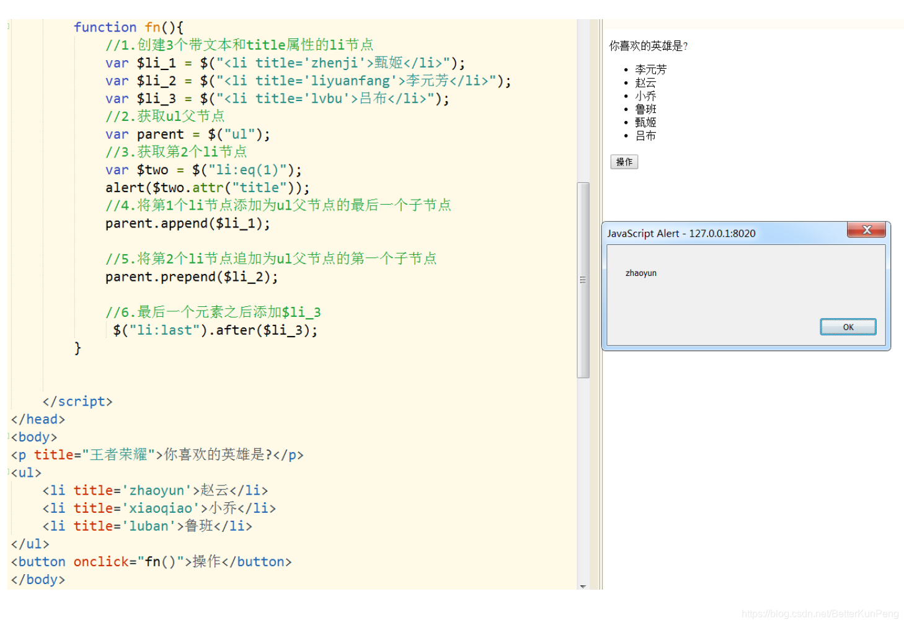904x625 pixels.
Task: Select list item 李元芳 in preview
Action: pos(650,69)
